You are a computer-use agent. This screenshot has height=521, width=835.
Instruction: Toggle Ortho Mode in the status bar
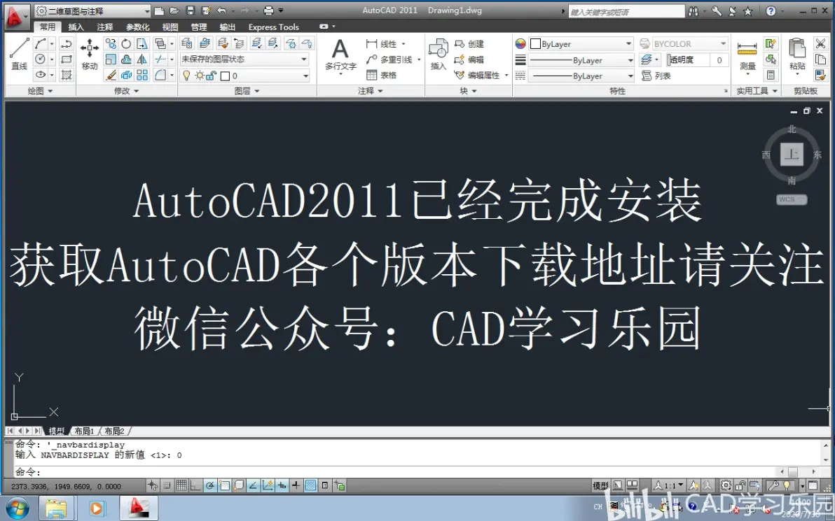pyautogui.click(x=195, y=485)
